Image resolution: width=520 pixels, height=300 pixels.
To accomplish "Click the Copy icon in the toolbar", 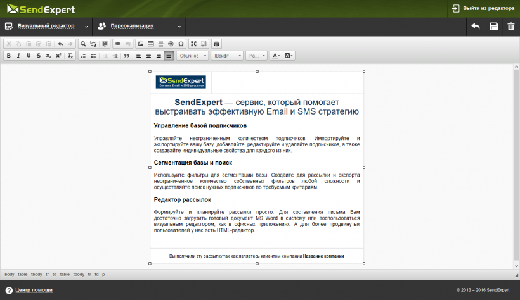I will pos(18,44).
